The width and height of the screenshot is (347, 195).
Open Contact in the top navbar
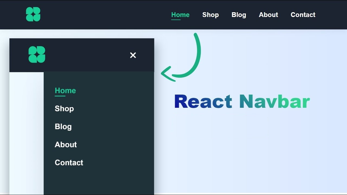click(x=303, y=15)
